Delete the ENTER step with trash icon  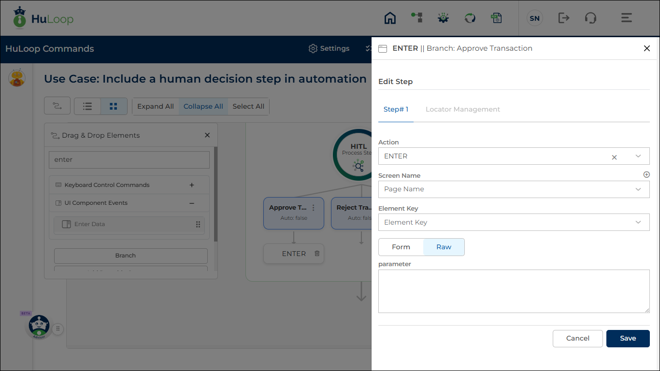tap(317, 254)
